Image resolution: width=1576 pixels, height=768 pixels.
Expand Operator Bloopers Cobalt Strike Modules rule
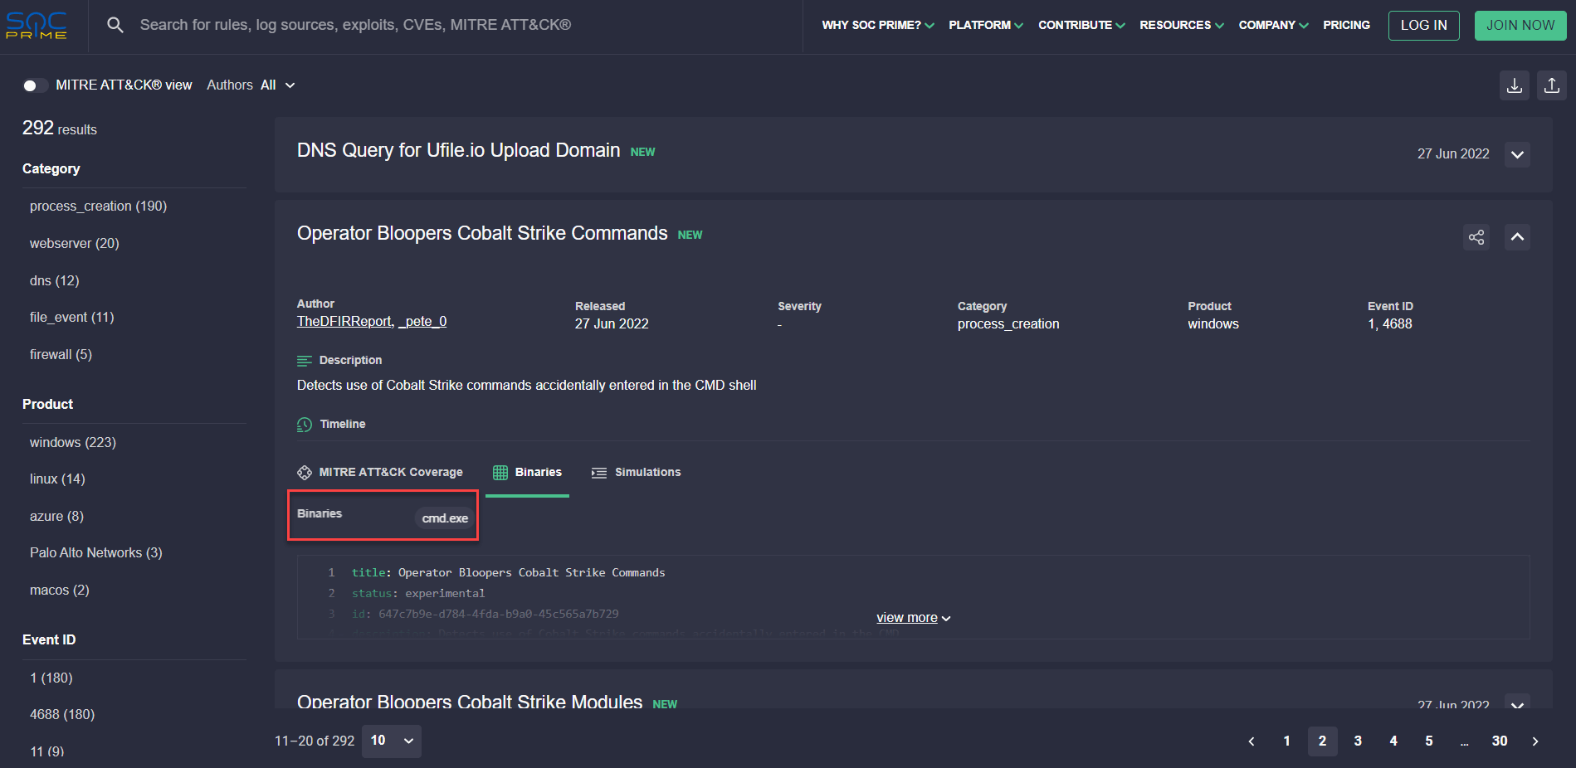pyautogui.click(x=1518, y=702)
